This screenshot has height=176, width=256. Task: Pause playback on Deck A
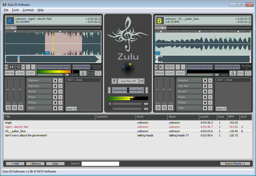[x=12, y=67]
